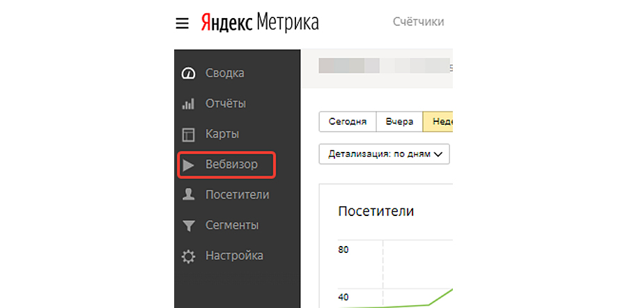Open the Счётчики tab in header
The height and width of the screenshot is (308, 627).
click(x=418, y=22)
